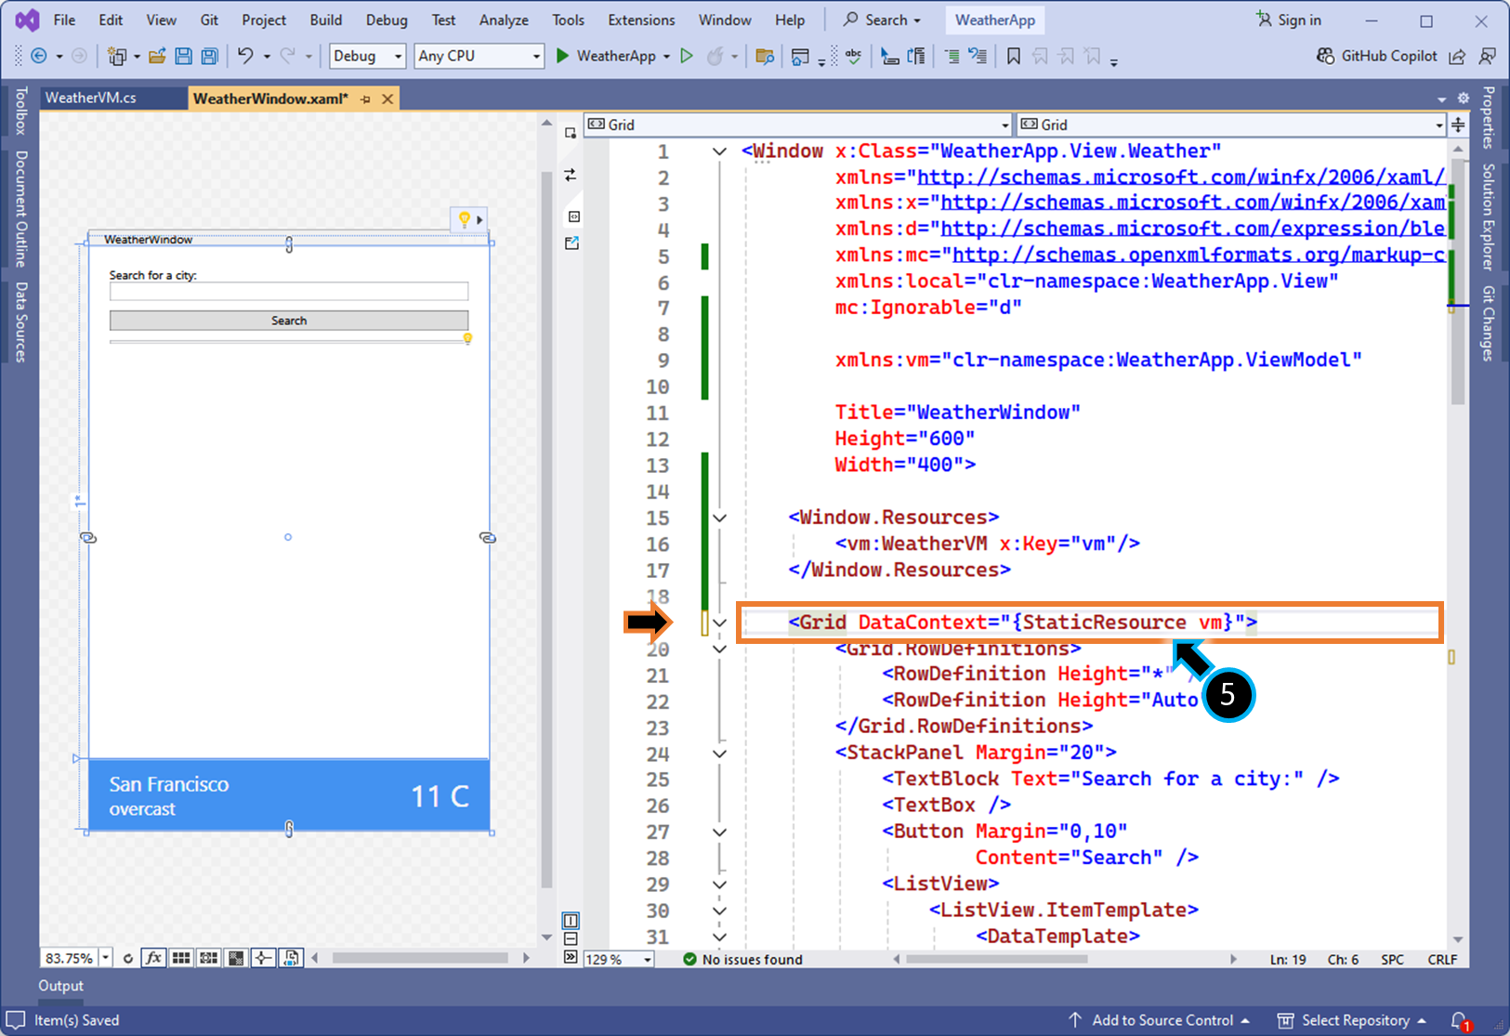Collapse Window.Resources on line 15

pyautogui.click(x=719, y=518)
